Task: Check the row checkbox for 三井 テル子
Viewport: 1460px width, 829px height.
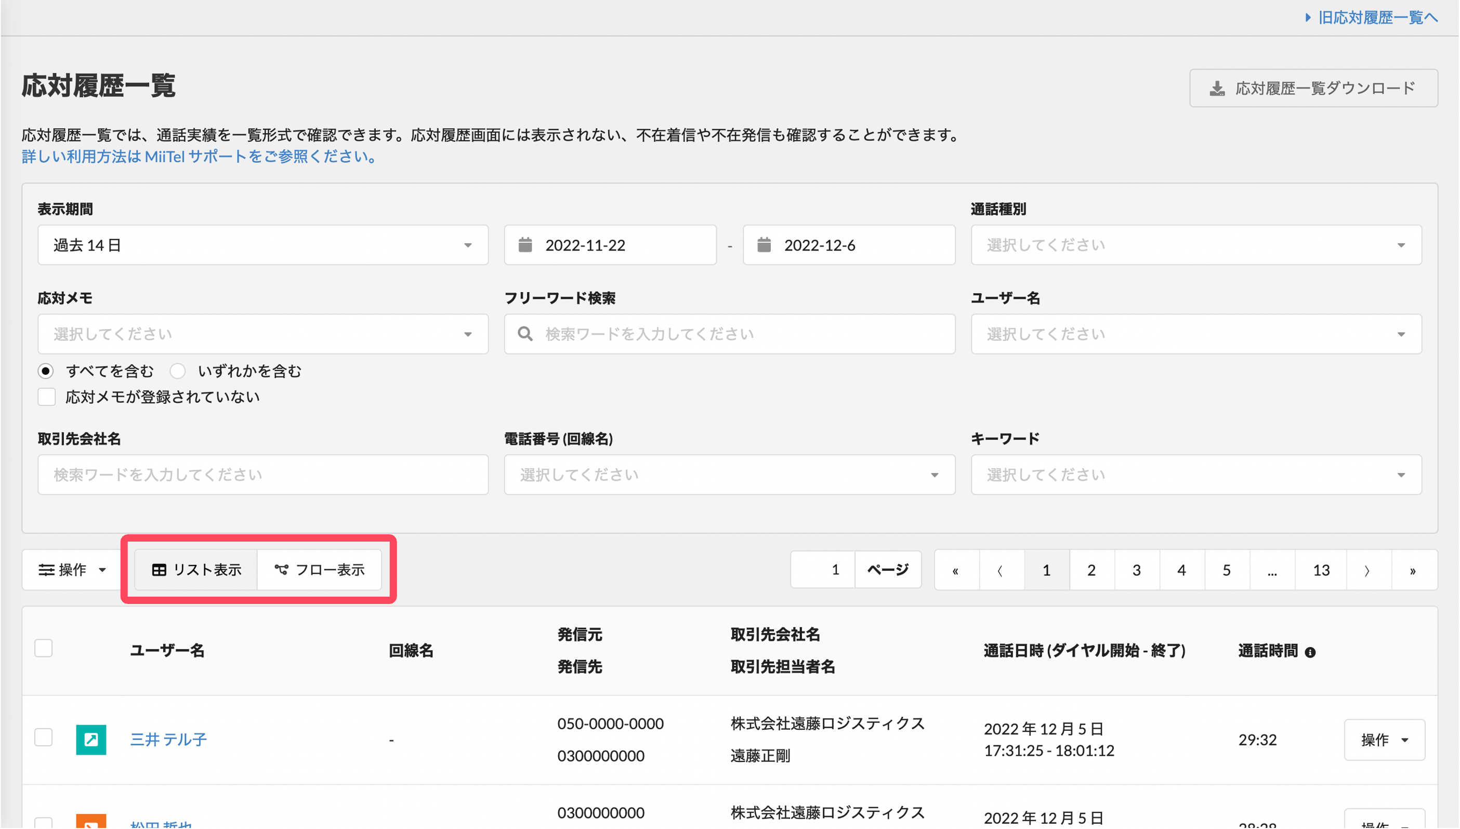Action: tap(43, 738)
